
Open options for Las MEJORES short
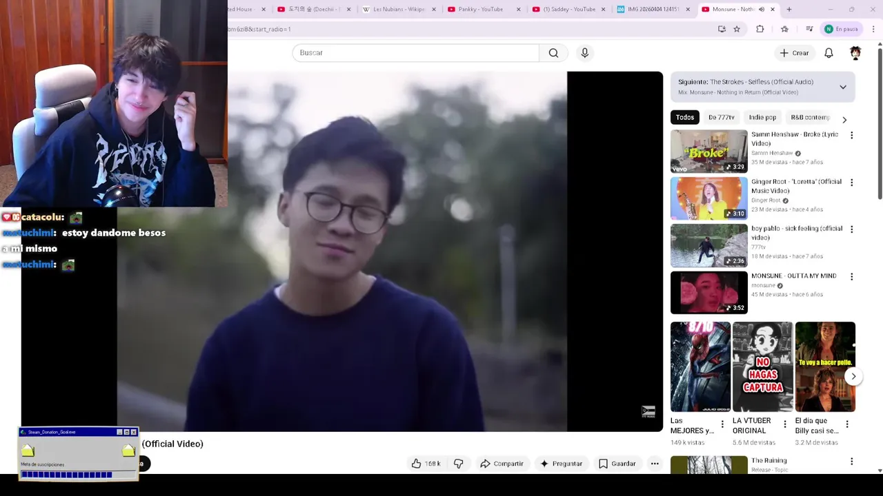(x=722, y=424)
